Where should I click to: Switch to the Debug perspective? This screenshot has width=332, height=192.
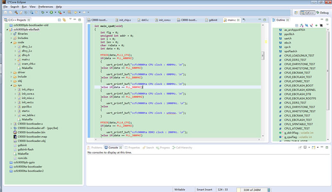pyautogui.click(x=322, y=13)
